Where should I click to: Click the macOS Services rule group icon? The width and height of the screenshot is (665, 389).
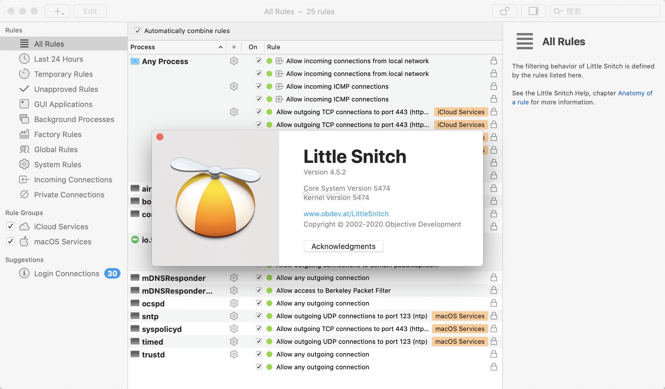[x=25, y=241]
